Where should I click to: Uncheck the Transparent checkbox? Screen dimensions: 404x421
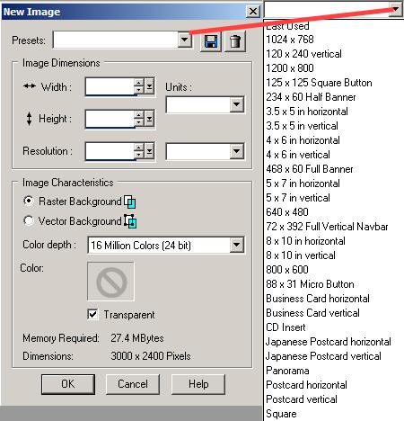click(92, 315)
